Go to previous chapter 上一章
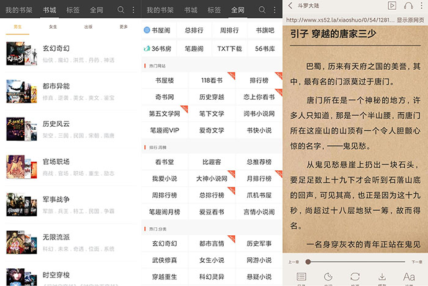428x286 pixels. 294,262
